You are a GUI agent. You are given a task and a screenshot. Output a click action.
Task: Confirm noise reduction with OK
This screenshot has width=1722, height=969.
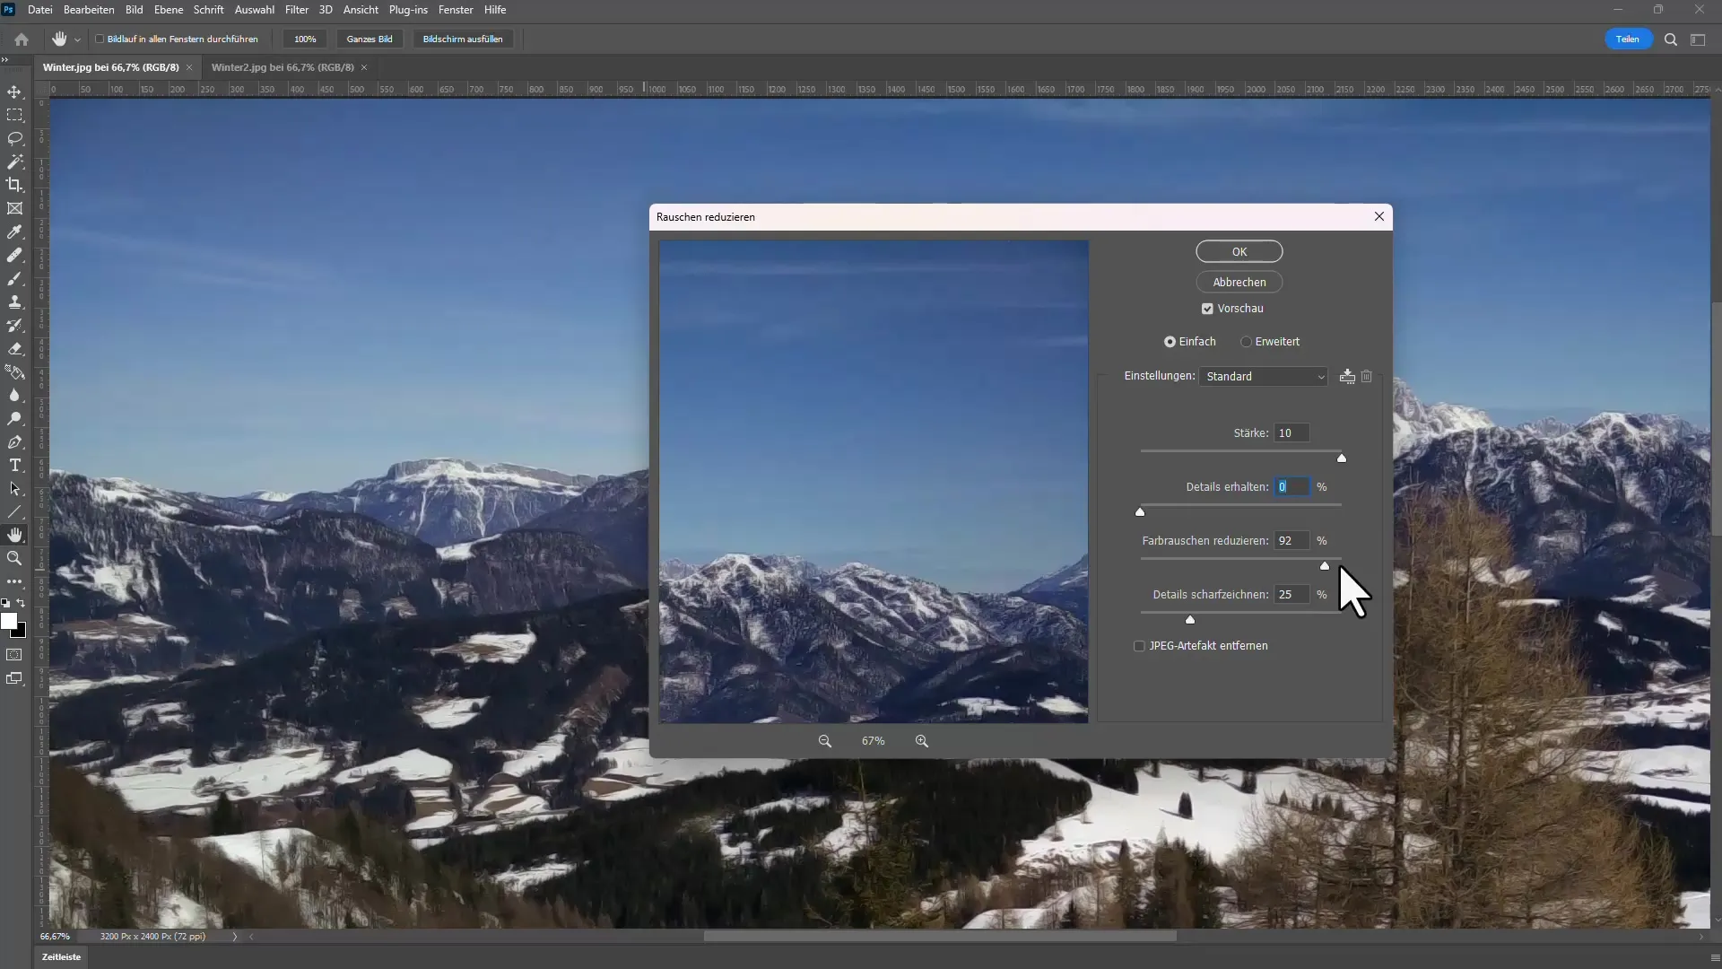click(1239, 252)
